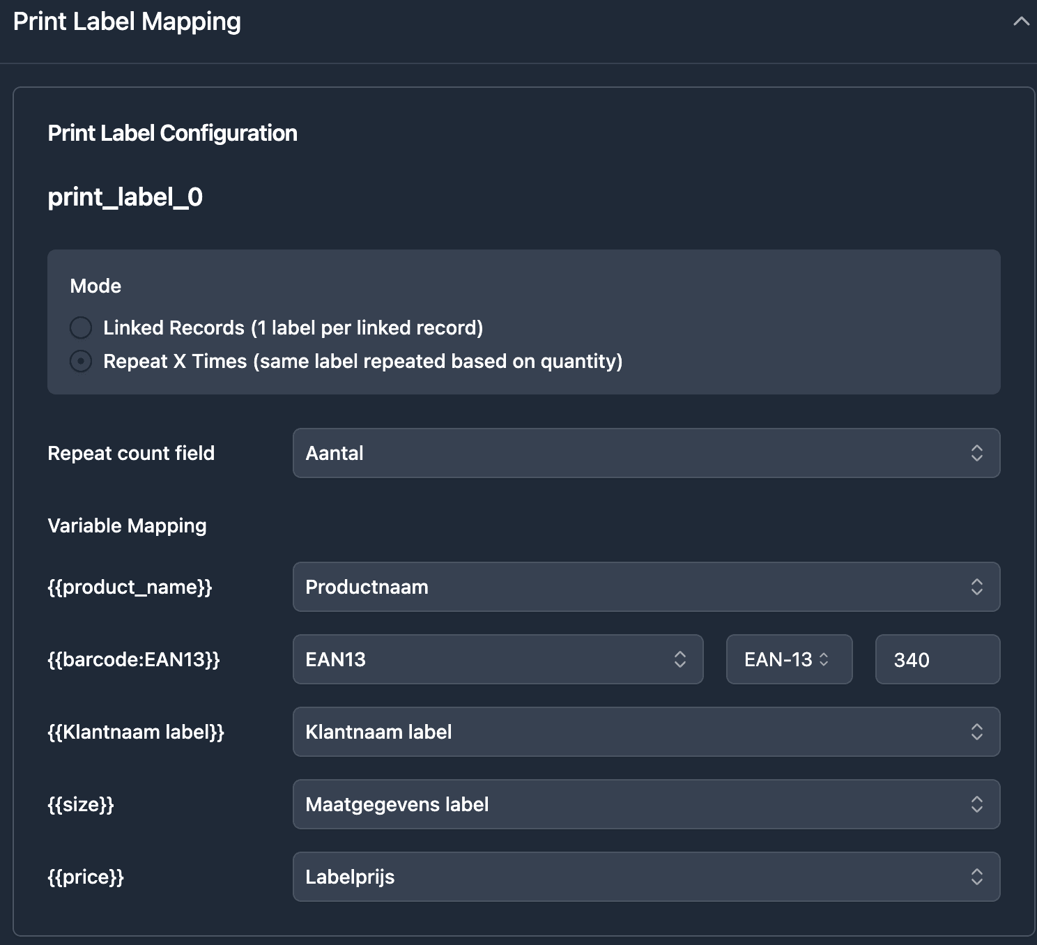The image size is (1037, 945).
Task: Select the Repeat X Times mode
Action: coord(81,361)
